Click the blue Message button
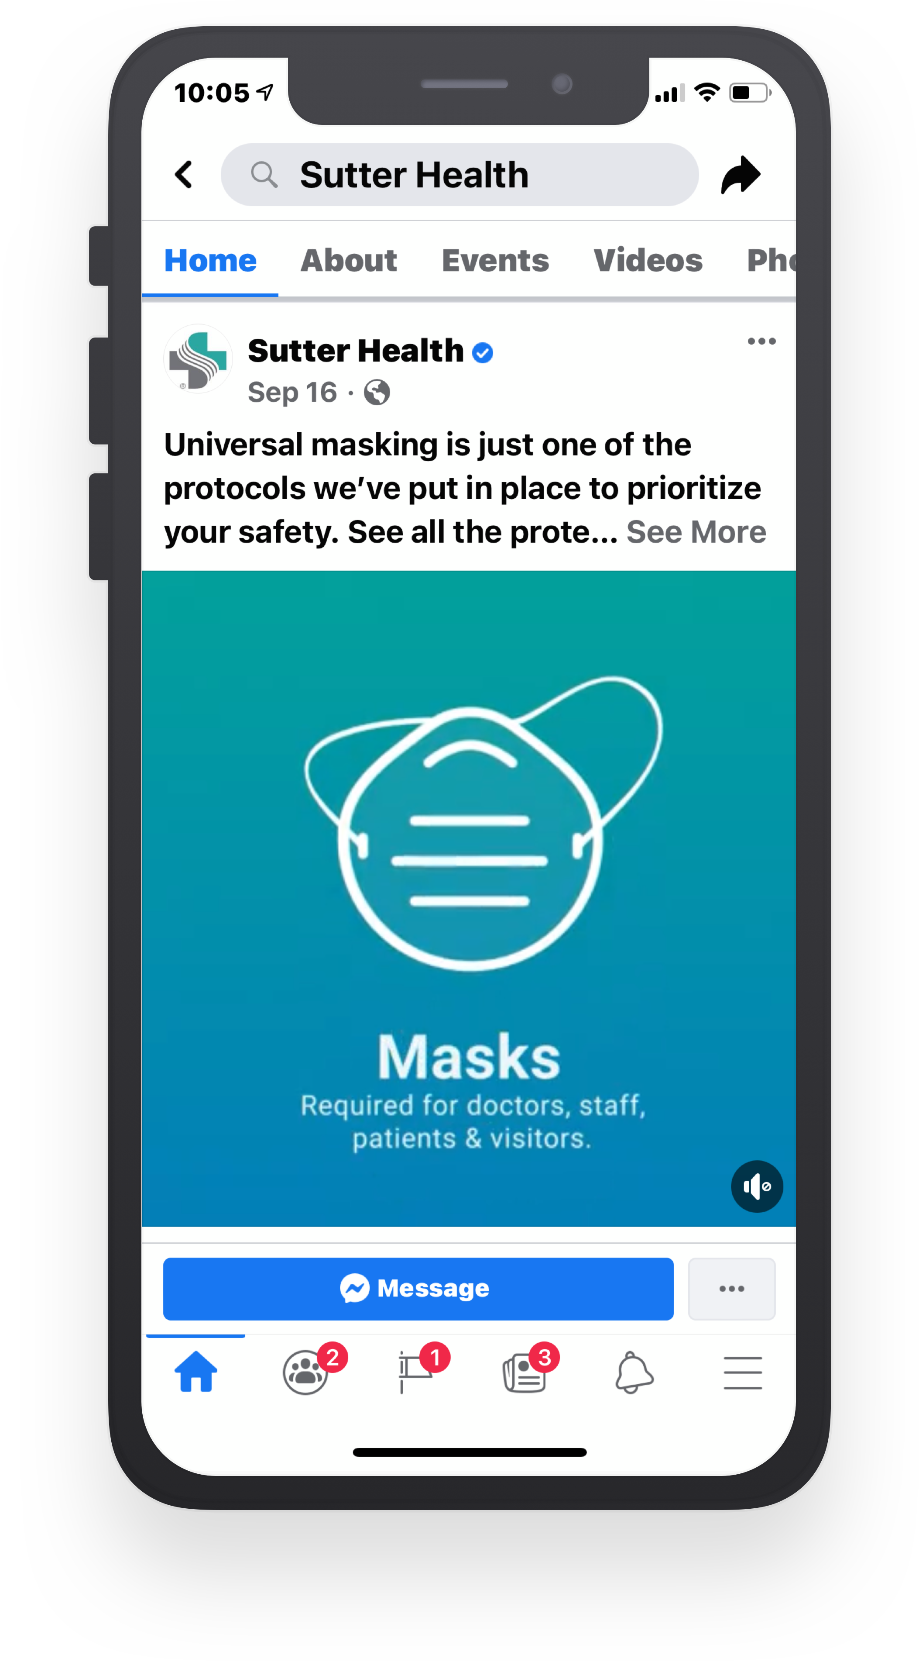 click(418, 1289)
